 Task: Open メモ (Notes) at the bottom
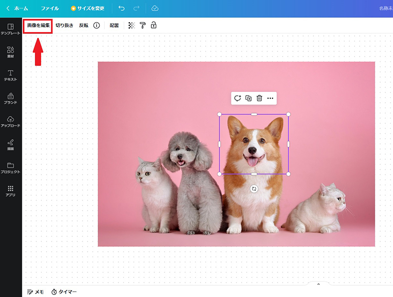tap(35, 291)
